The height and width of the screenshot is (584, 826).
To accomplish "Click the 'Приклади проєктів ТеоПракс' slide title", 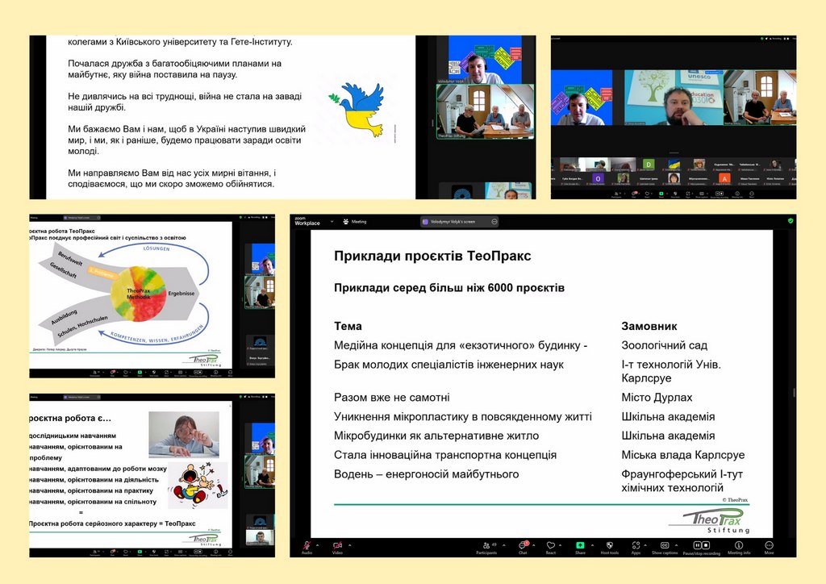I will (432, 256).
